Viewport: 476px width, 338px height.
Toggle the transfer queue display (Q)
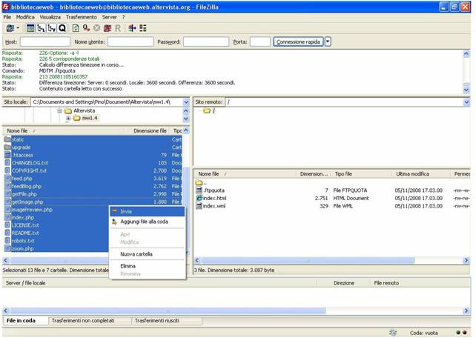62,28
